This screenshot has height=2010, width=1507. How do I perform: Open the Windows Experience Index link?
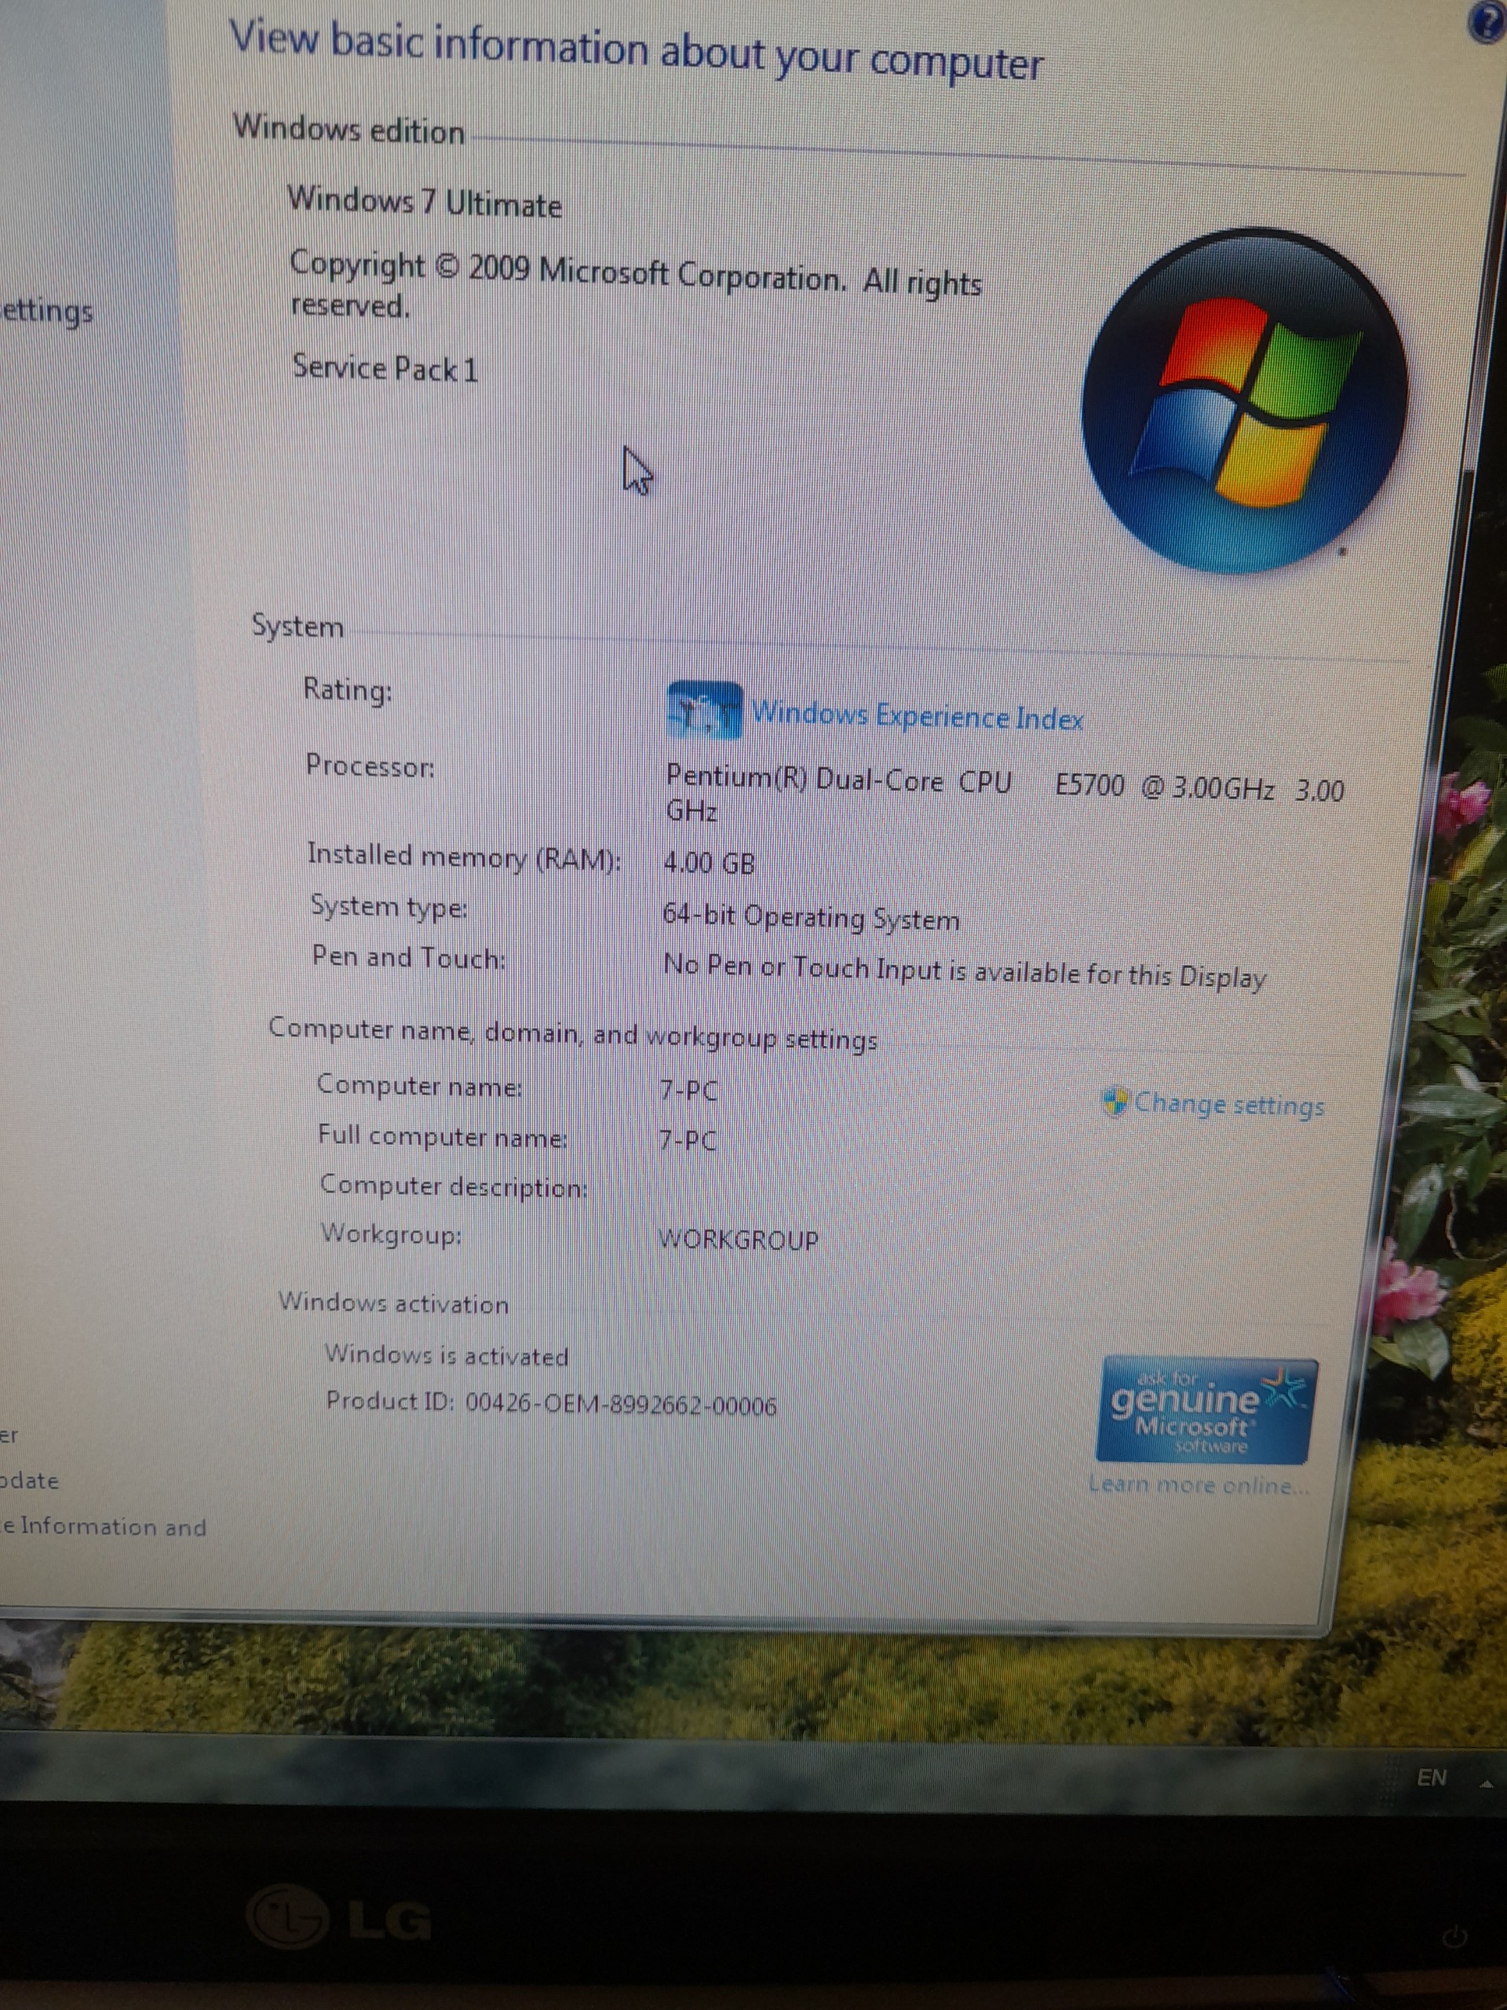(918, 717)
